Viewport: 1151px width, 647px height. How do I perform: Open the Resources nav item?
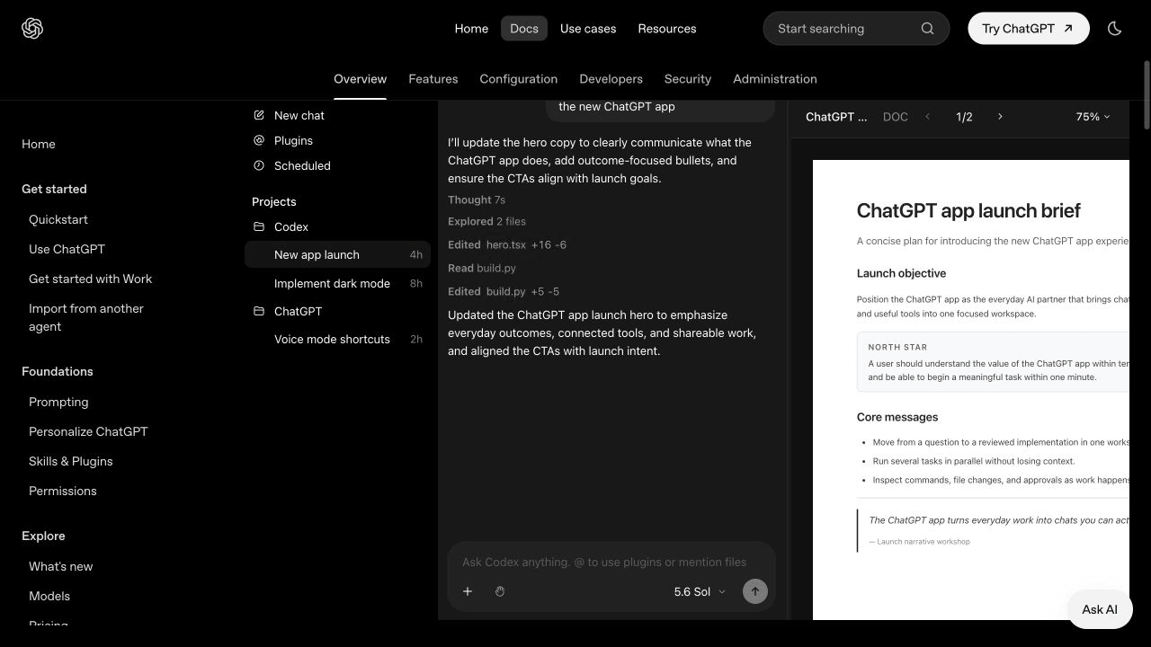667,29
